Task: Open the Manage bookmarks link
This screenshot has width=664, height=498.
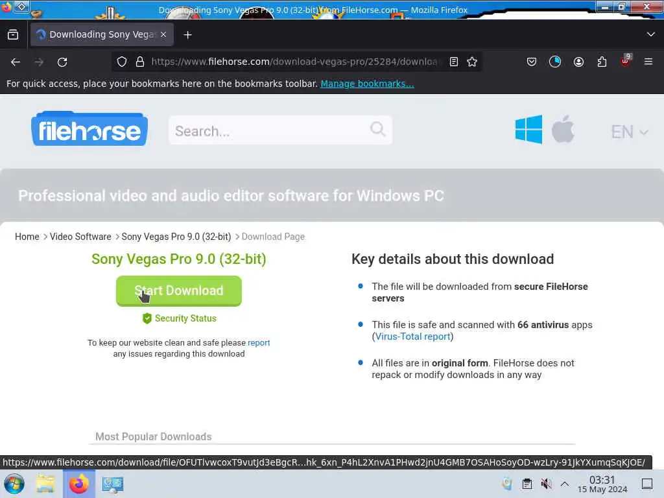Action: 367,84
